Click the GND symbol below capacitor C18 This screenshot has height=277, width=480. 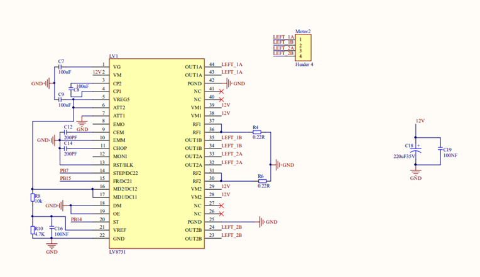(x=415, y=172)
